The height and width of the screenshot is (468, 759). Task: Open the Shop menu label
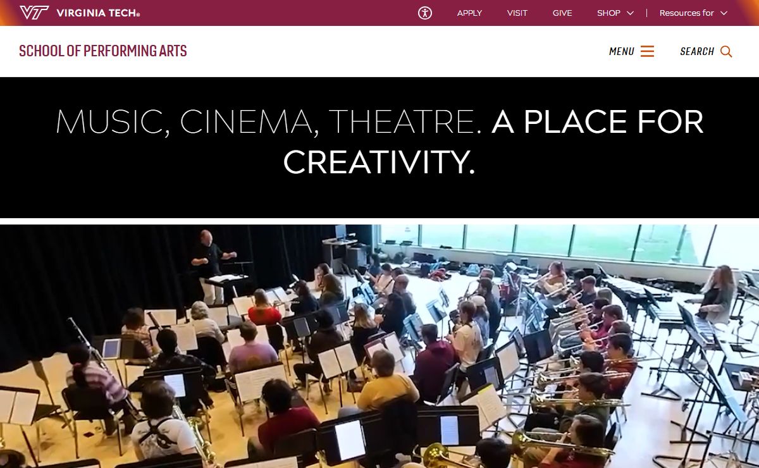pos(608,13)
